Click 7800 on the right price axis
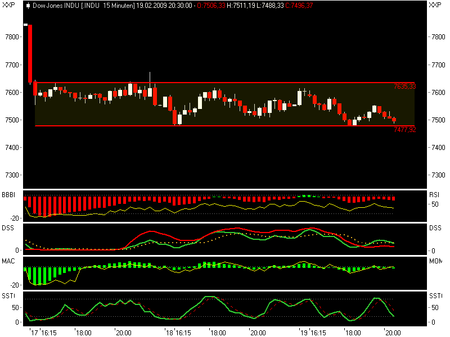 [x=438, y=37]
